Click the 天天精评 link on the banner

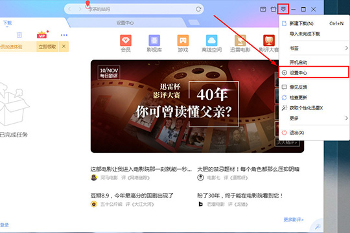pyautogui.click(x=287, y=142)
